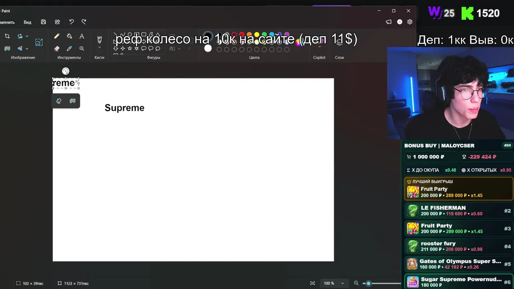The width and height of the screenshot is (514, 289).
Task: Select the Magnifier tool
Action: 82,48
